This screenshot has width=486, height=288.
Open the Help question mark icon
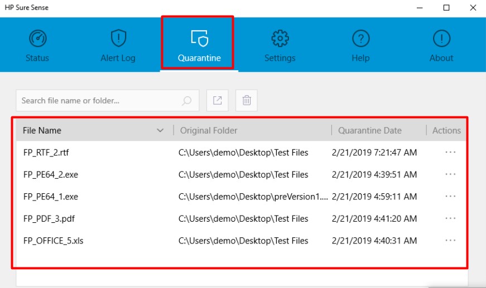point(360,39)
